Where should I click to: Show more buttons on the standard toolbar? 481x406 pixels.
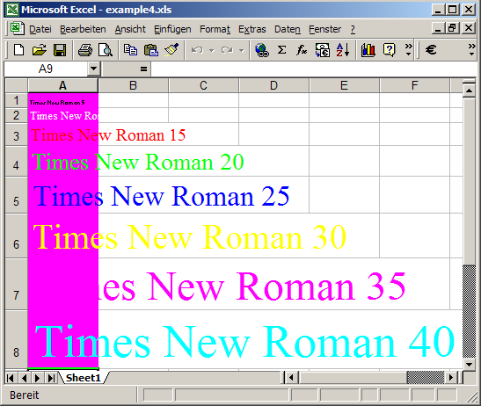[408, 50]
